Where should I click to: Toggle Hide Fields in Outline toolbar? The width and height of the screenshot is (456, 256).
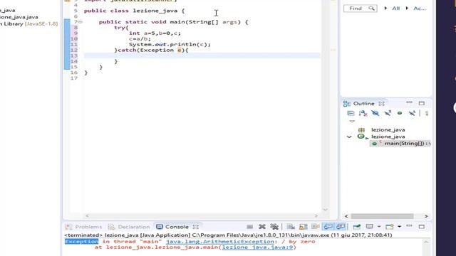click(375, 113)
